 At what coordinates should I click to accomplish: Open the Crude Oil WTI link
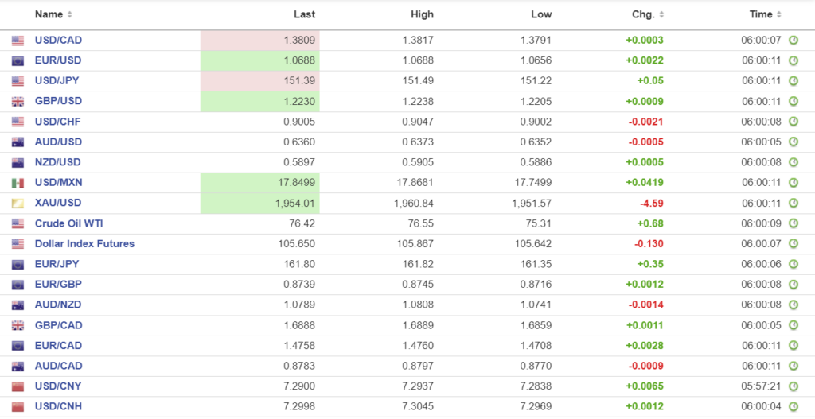68,223
